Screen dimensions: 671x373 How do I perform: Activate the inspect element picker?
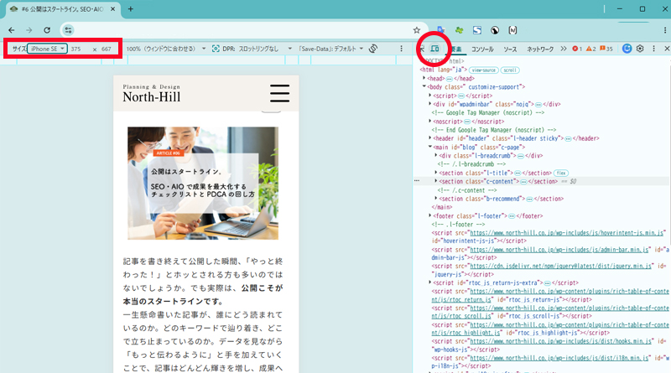point(422,49)
